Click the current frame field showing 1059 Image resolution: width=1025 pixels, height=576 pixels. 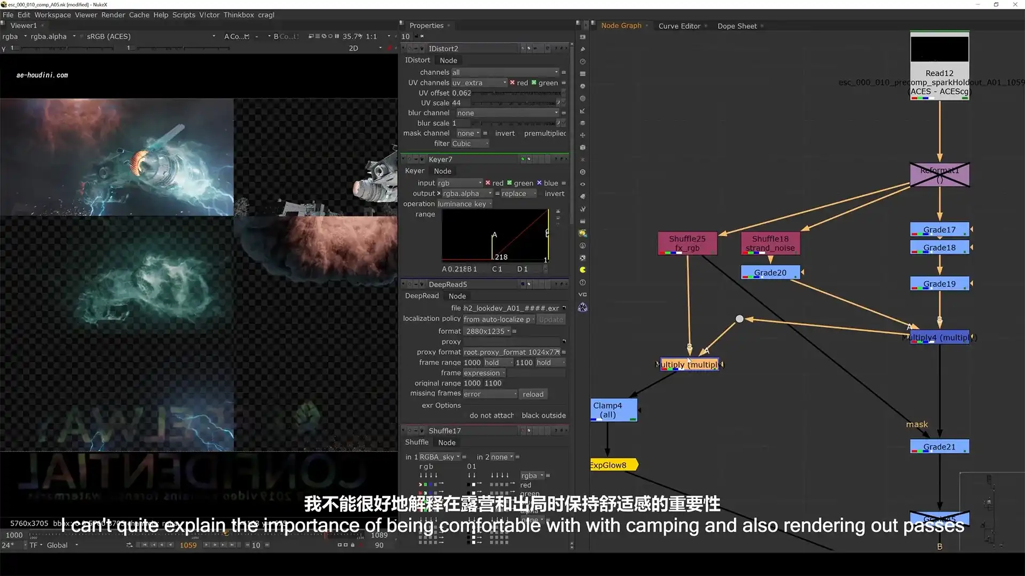pyautogui.click(x=188, y=545)
